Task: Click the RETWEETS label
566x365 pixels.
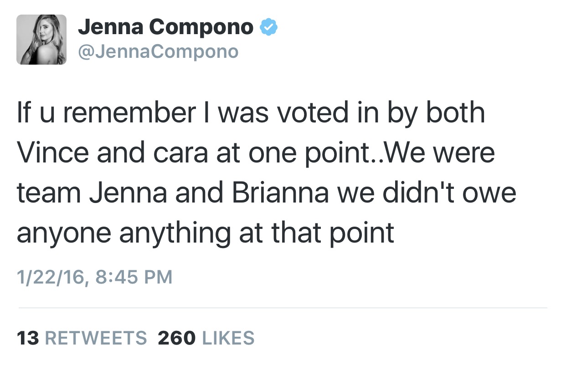Action: click(97, 338)
